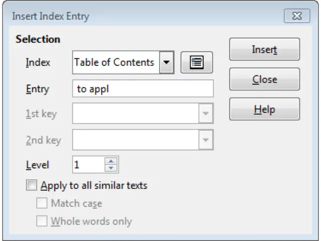Click into the Entry text field
The height and width of the screenshot is (241, 321).
pos(143,89)
